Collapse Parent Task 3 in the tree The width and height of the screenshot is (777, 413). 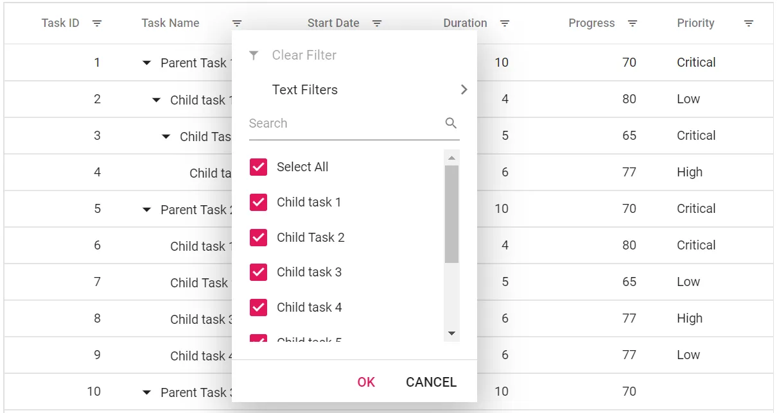[146, 392]
